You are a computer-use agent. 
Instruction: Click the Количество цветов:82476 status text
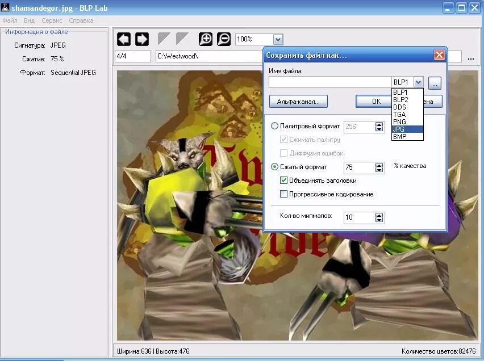tap(439, 351)
